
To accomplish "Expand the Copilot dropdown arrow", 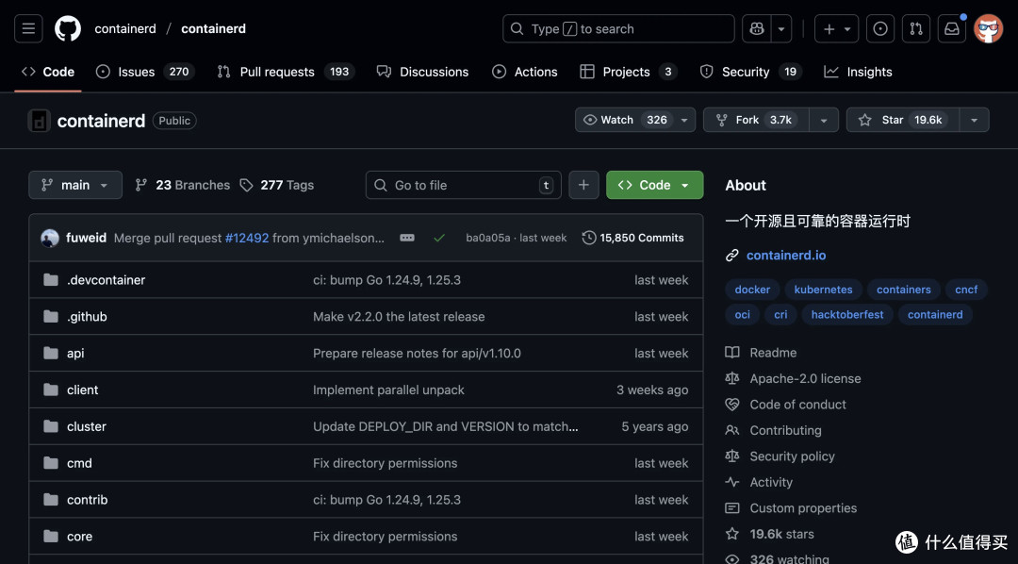I will click(x=781, y=28).
